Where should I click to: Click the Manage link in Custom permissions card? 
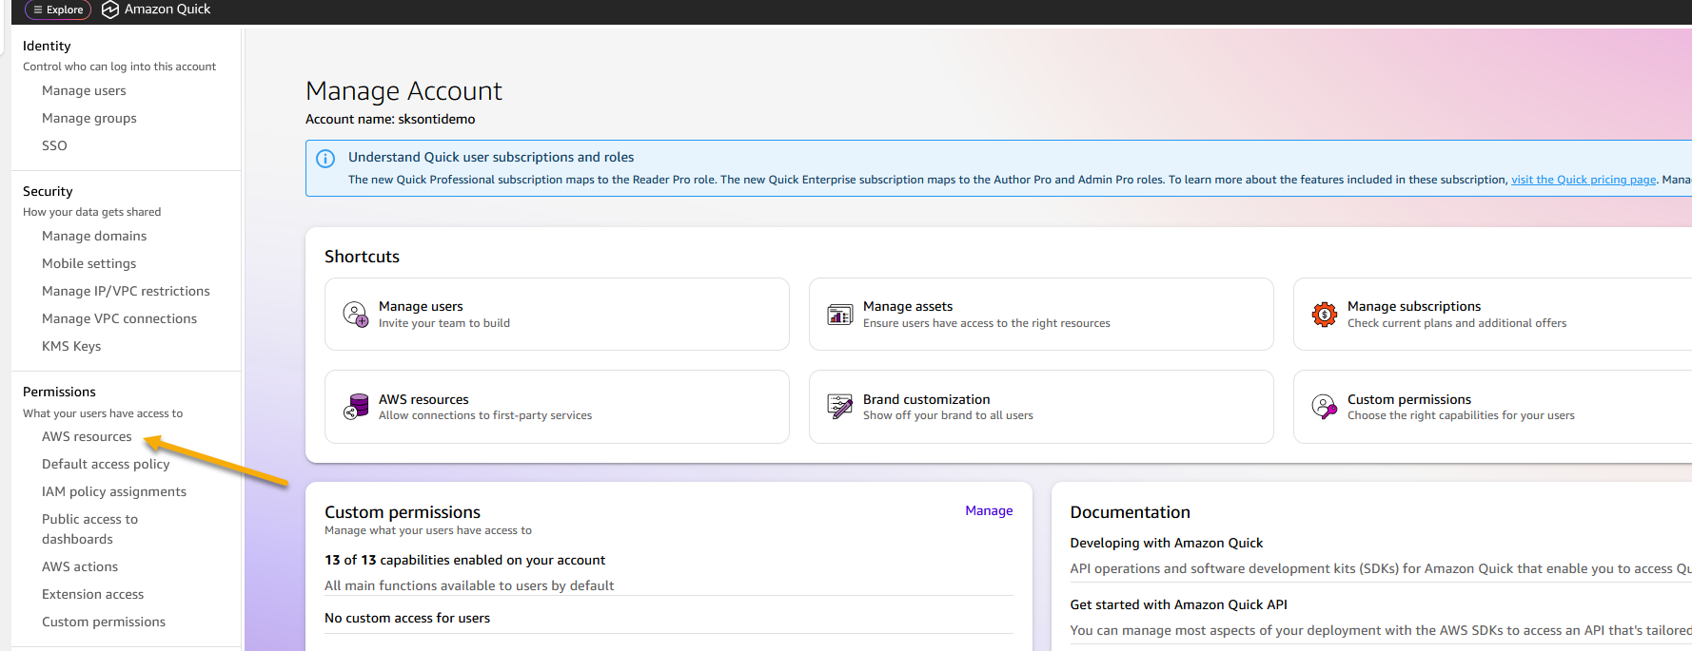(x=989, y=511)
